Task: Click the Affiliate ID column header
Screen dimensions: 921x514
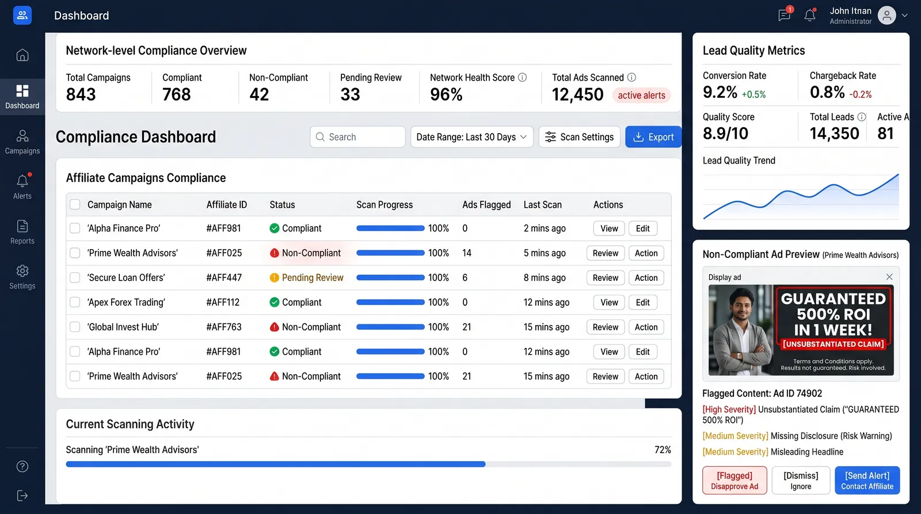Action: 227,204
